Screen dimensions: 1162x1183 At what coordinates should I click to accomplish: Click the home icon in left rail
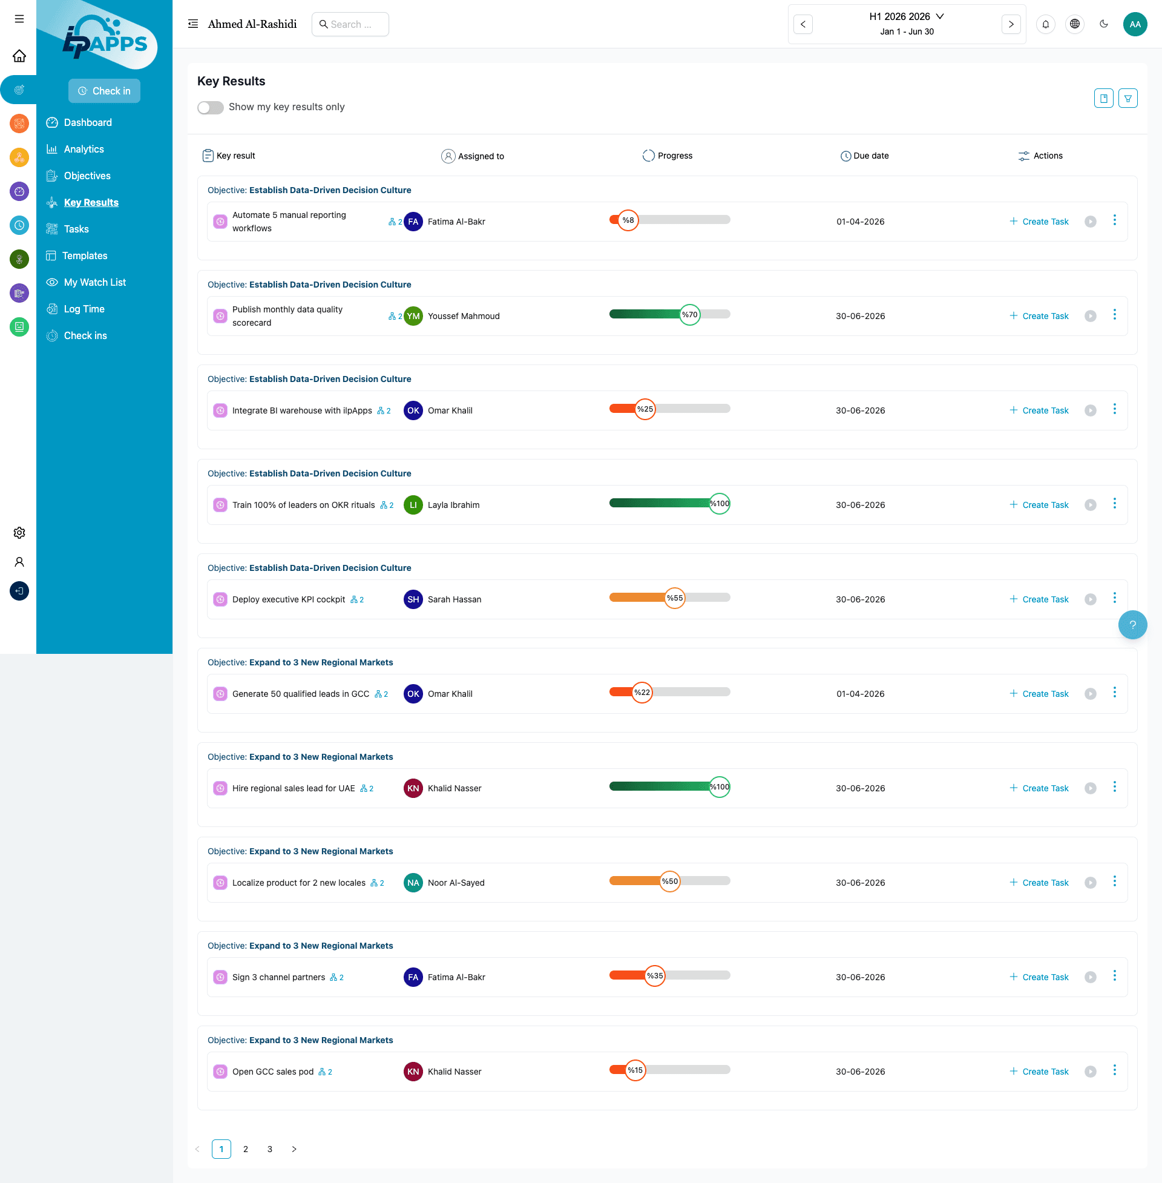(x=19, y=56)
